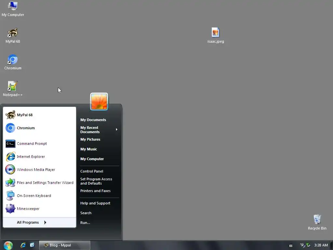Click the Start orb button
This screenshot has height=250, width=333.
pyautogui.click(x=8, y=245)
